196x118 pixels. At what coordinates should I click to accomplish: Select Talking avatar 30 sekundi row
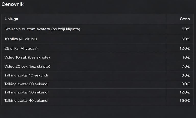(x=27, y=92)
